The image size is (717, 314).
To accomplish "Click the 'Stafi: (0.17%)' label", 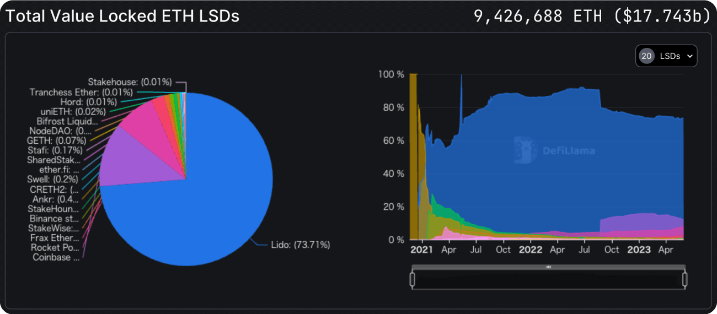I will tap(55, 150).
